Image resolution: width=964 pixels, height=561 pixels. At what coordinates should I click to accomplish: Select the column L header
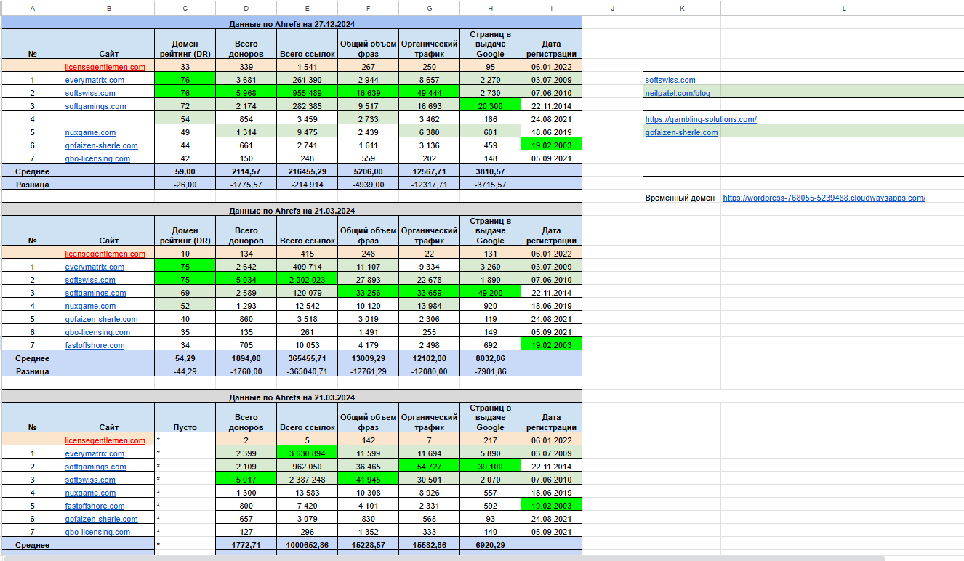pyautogui.click(x=843, y=9)
